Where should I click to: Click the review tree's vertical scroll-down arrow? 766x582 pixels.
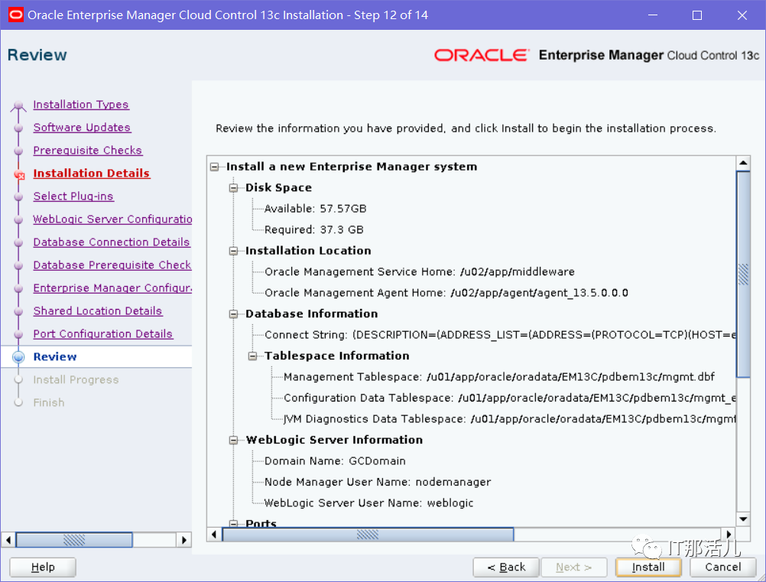(743, 519)
